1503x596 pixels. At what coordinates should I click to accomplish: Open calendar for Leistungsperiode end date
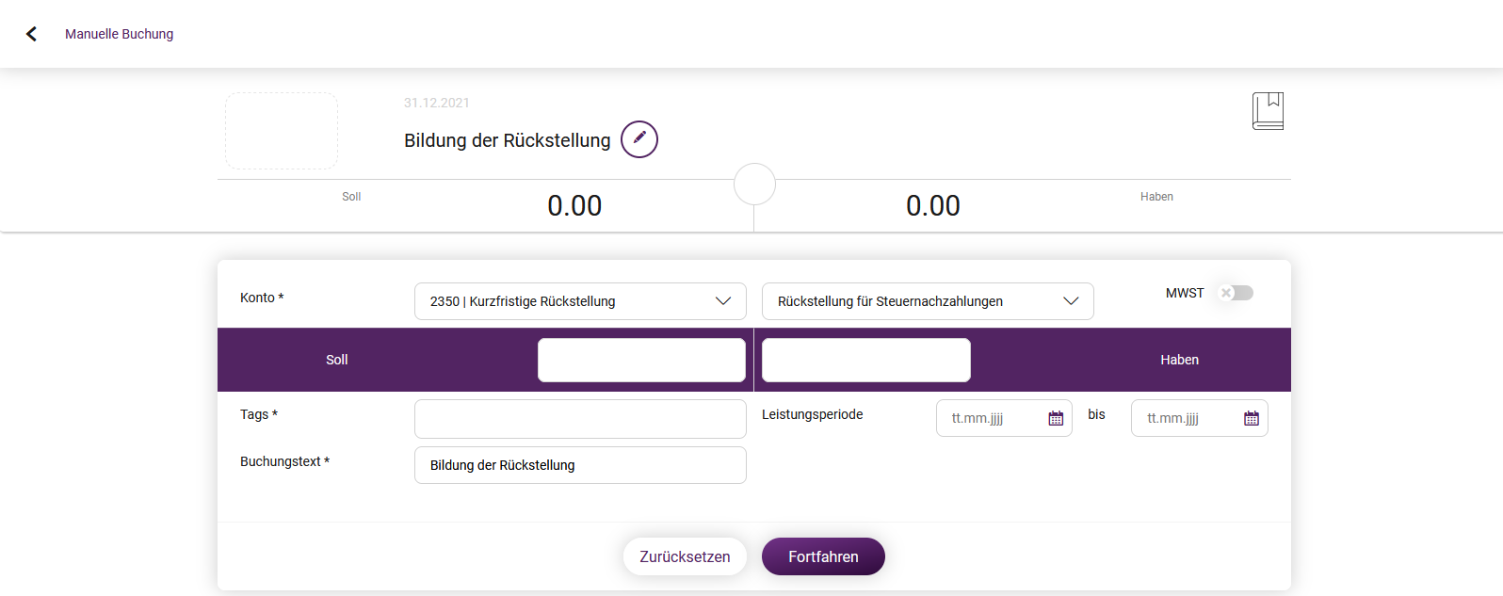(x=1251, y=418)
